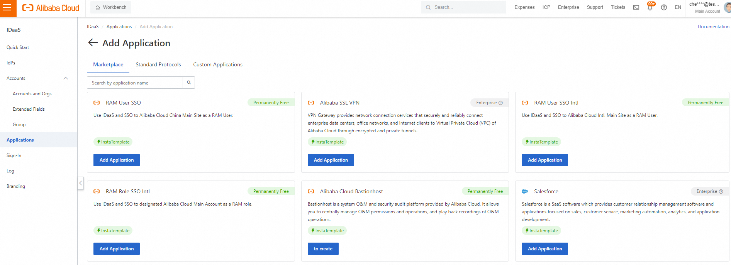Click Permanently Free badge on Bastionhost
This screenshot has height=265, width=731.
pyautogui.click(x=485, y=191)
